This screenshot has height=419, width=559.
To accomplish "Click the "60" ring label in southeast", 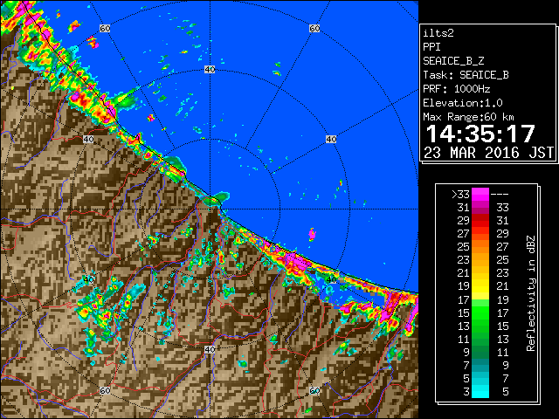I will (314, 391).
